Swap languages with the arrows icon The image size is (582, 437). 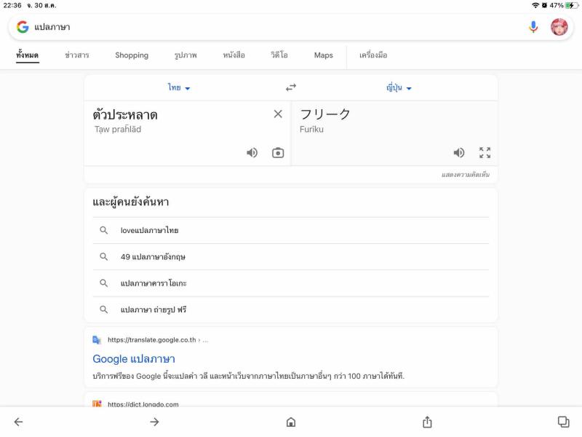pyautogui.click(x=291, y=87)
